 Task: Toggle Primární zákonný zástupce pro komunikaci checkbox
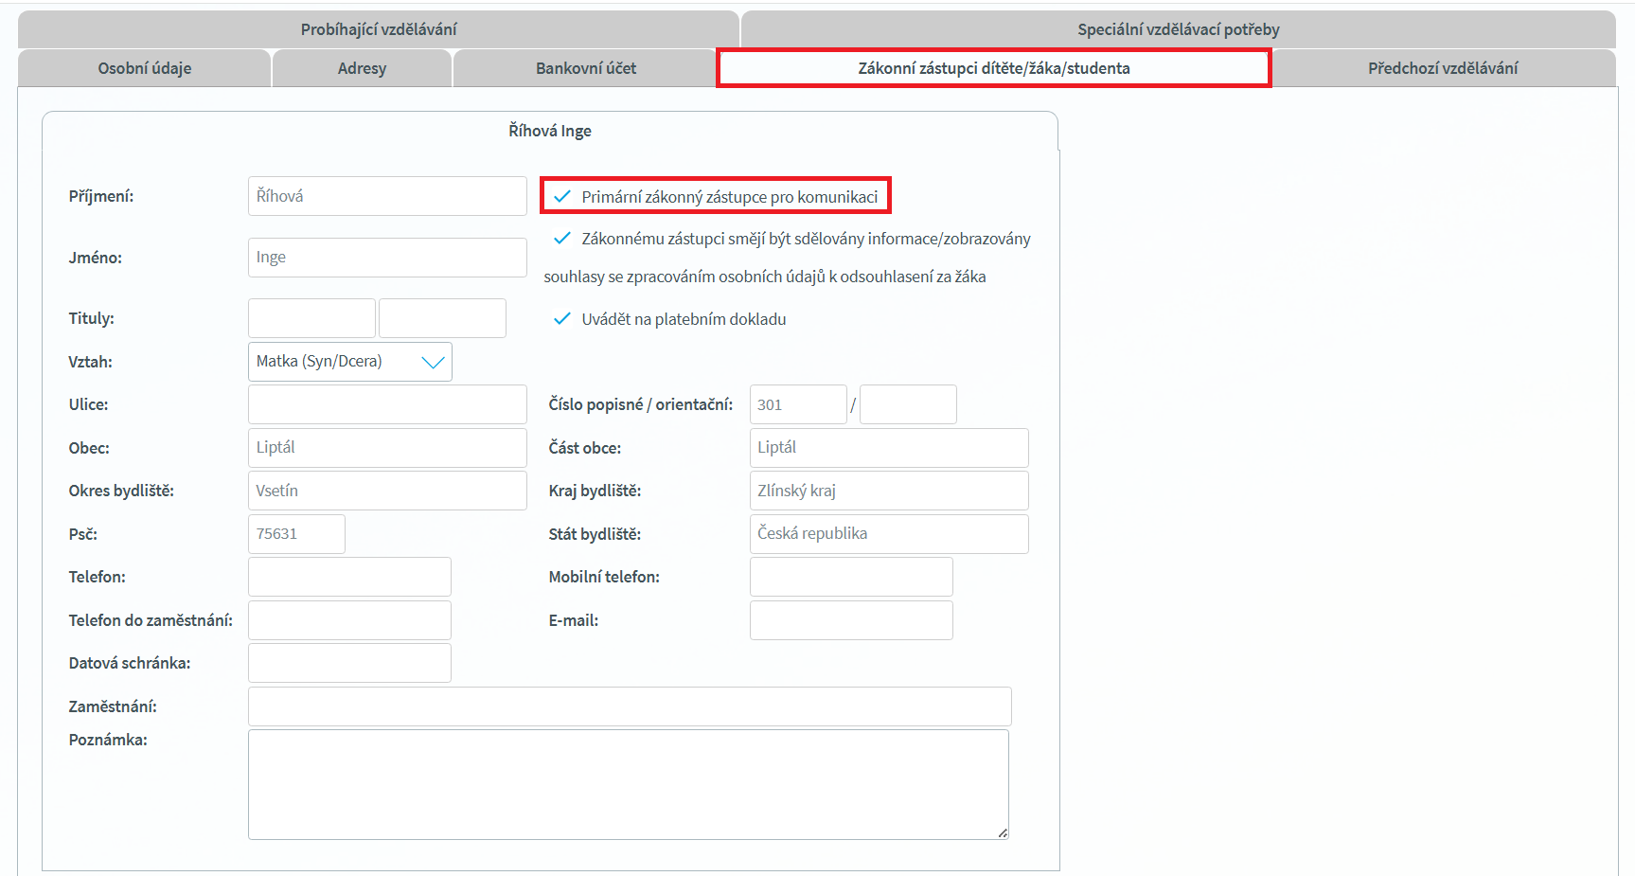(562, 197)
